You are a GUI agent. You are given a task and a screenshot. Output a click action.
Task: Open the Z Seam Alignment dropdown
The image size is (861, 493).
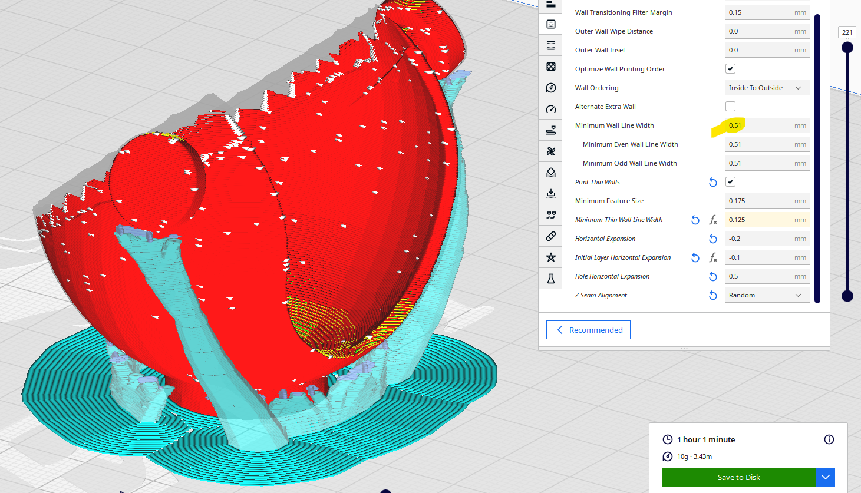point(767,295)
